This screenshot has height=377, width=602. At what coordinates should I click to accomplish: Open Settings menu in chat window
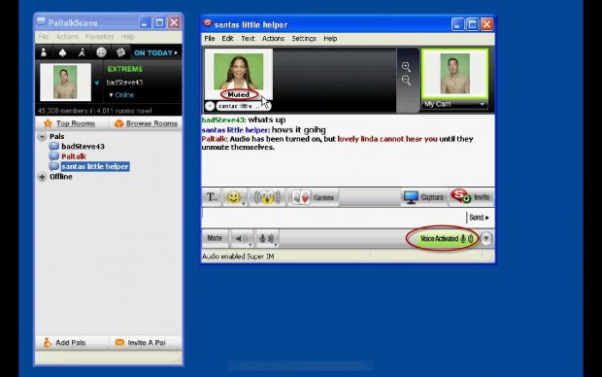point(304,39)
